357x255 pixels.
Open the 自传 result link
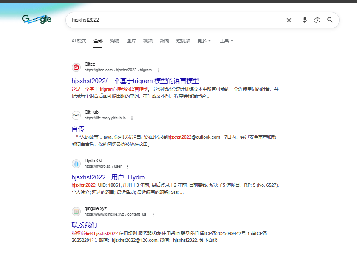pyautogui.click(x=78, y=129)
